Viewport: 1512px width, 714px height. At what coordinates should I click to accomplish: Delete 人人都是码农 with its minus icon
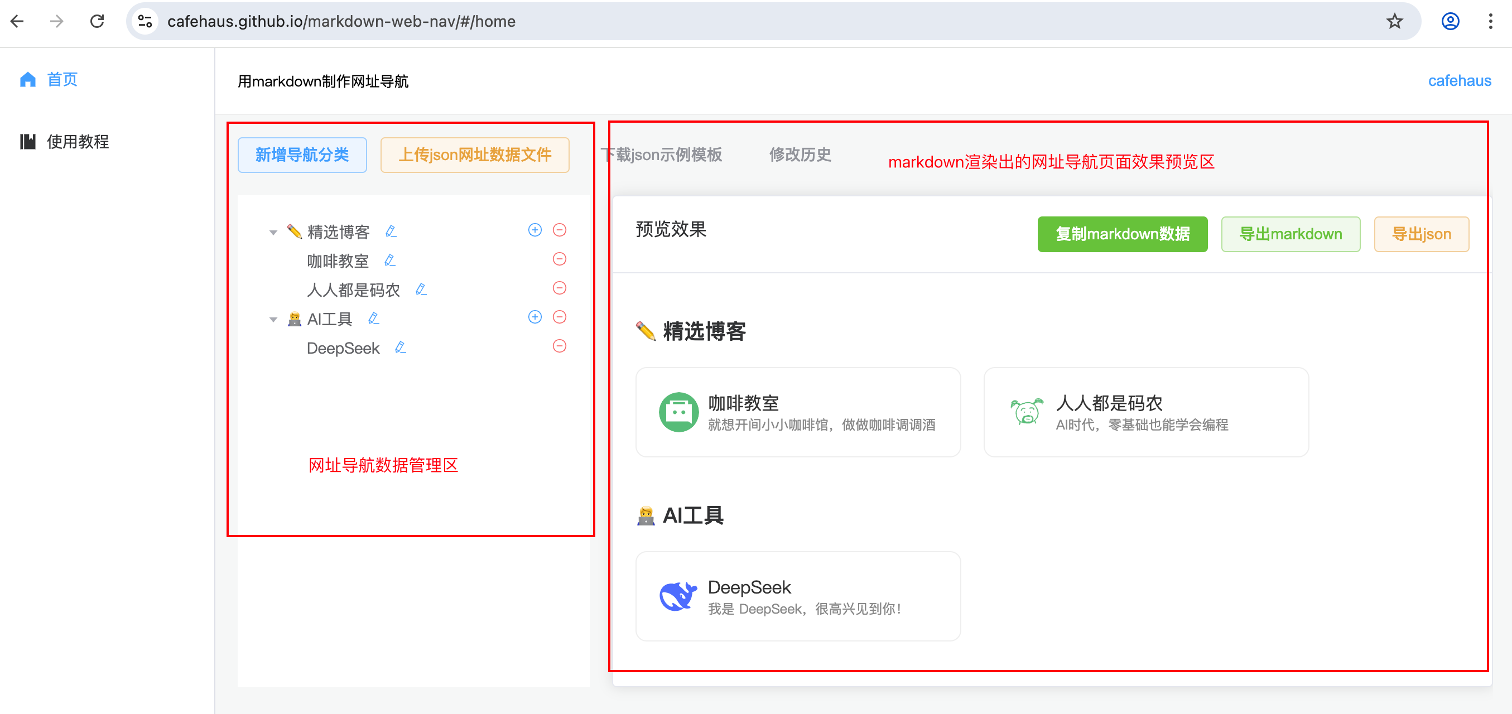click(x=560, y=287)
